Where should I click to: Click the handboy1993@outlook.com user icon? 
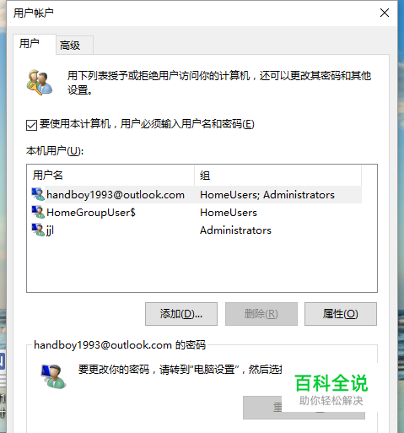38,194
